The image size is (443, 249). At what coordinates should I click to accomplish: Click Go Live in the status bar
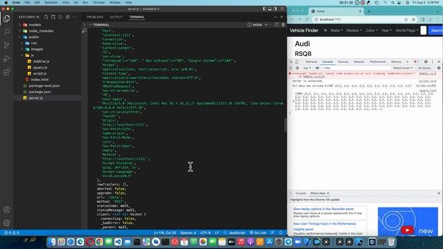pos(258,232)
